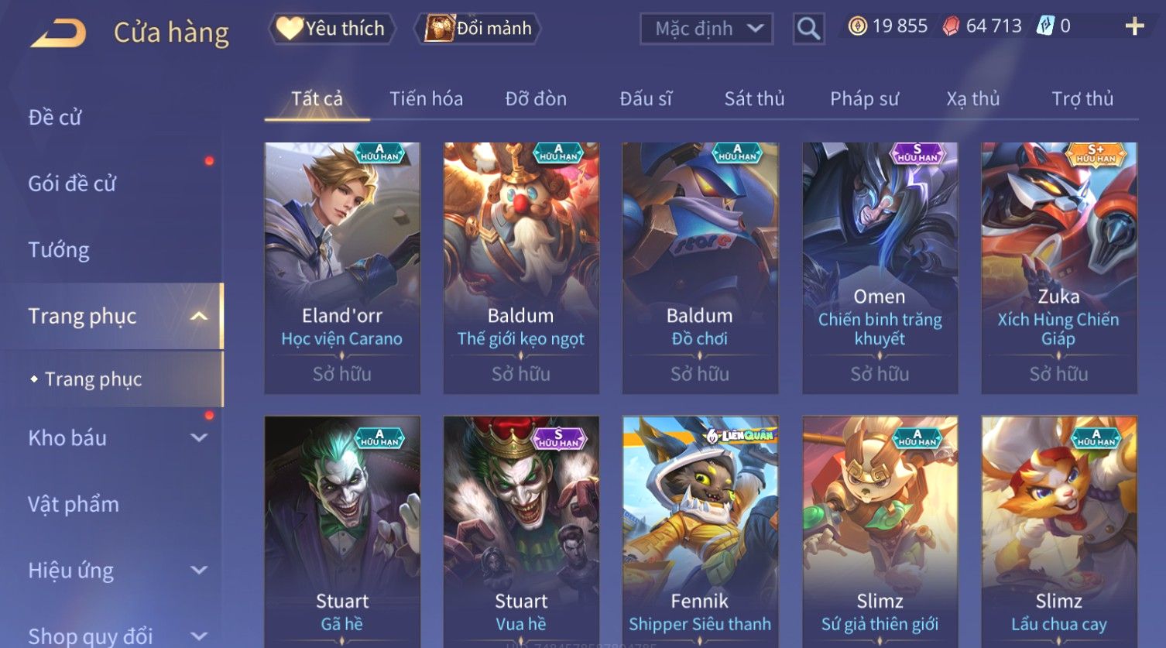Select the Tiến hóa tab
The image size is (1166, 648).
[x=426, y=99]
